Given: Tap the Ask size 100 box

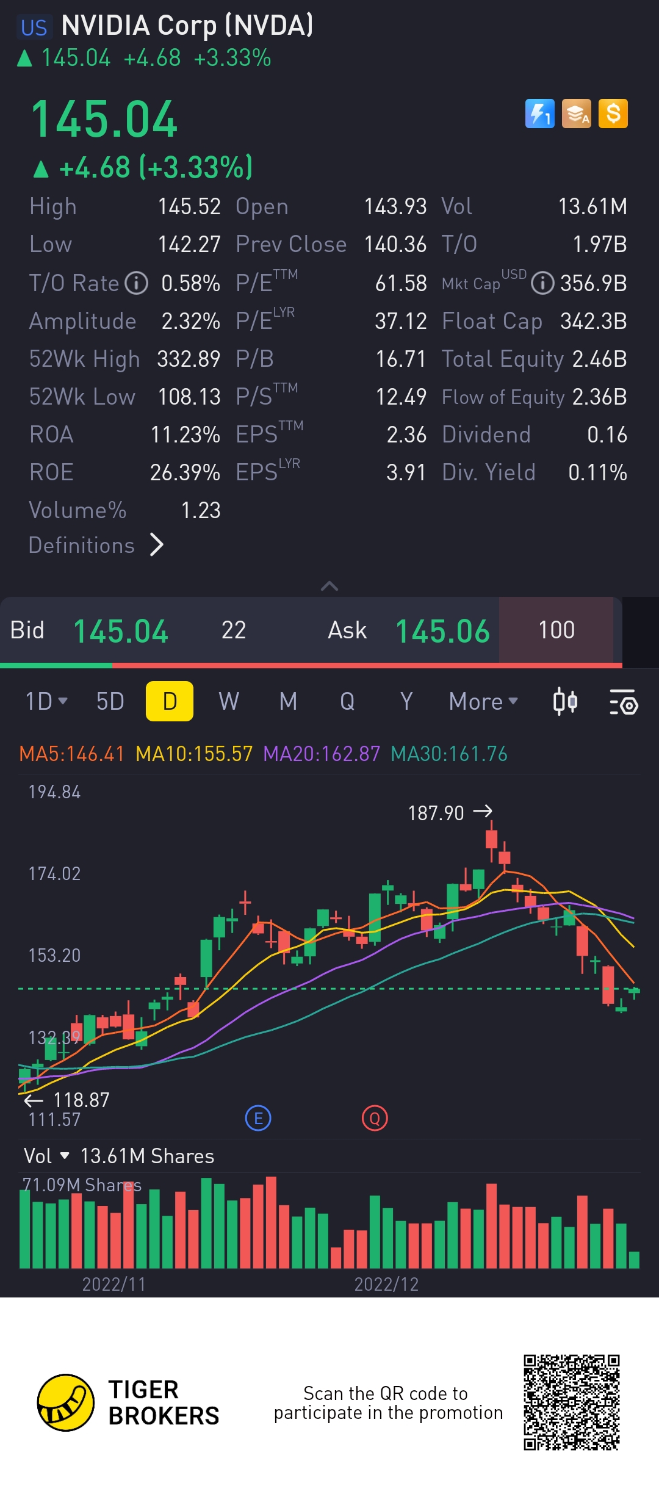Looking at the screenshot, I should 556,630.
